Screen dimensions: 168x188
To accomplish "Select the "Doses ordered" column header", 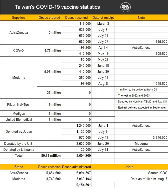I will (49, 17).
